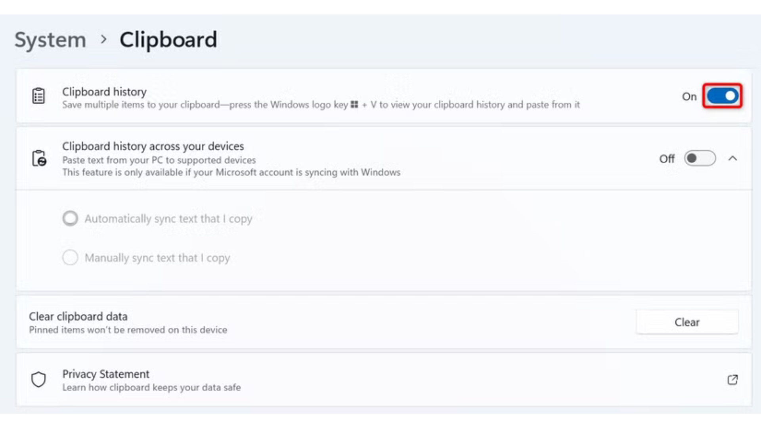Screen dimensions: 761x428
Task: Turn off the Clipboard history toggle
Action: 722,96
